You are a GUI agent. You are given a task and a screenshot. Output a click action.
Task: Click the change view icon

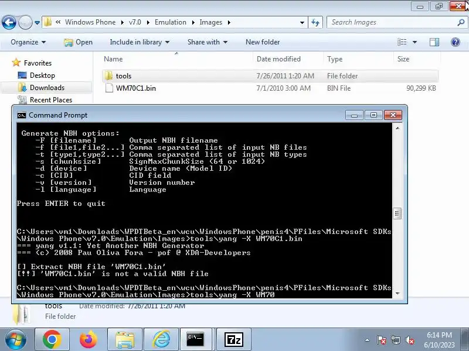[402, 42]
